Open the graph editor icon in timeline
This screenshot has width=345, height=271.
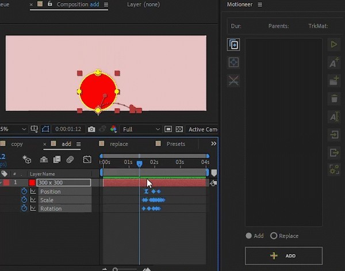[87, 159]
